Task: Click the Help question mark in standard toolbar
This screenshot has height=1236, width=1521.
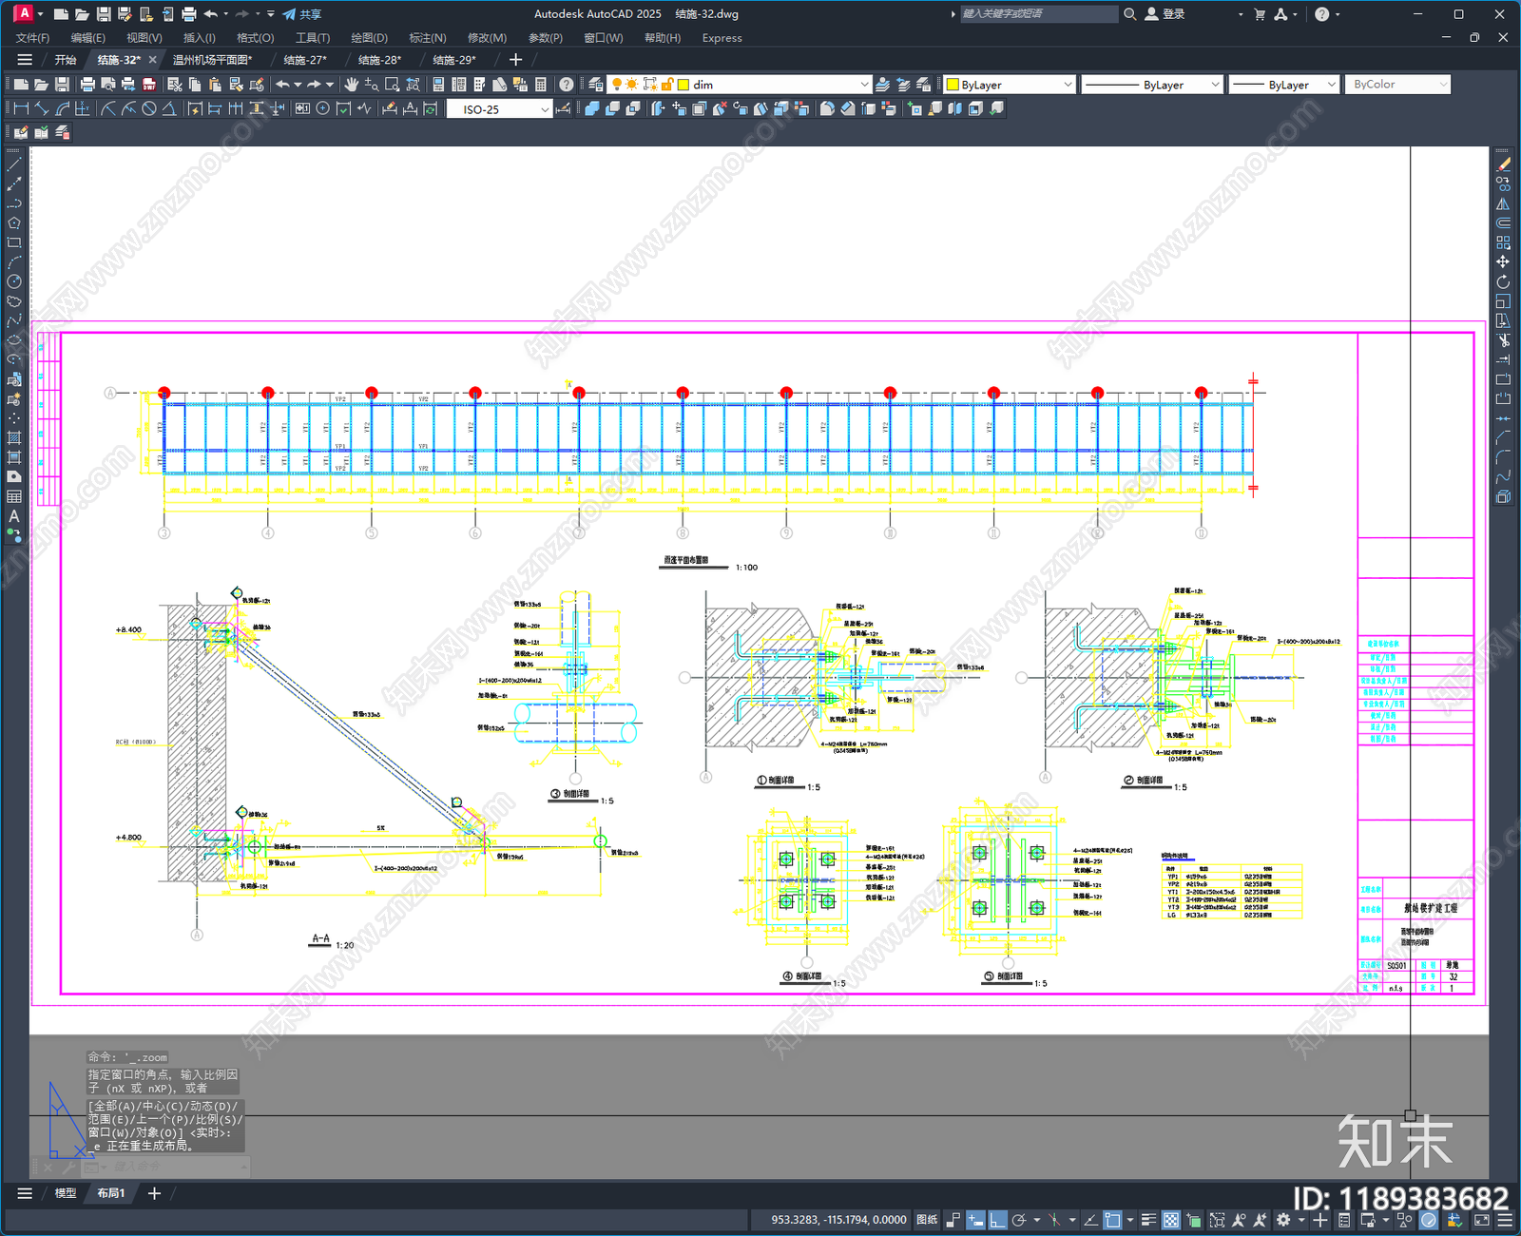Action: [x=567, y=85]
